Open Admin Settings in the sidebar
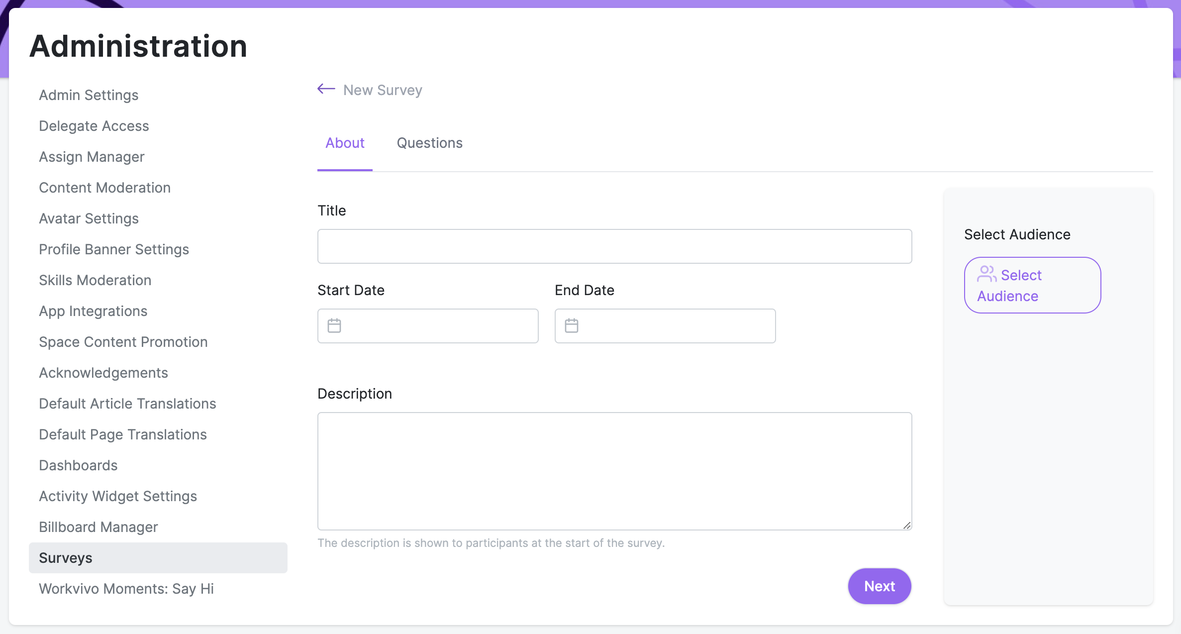1181x634 pixels. tap(89, 95)
